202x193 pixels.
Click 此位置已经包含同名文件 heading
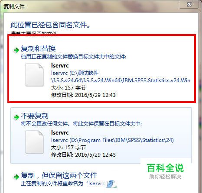click(50, 25)
